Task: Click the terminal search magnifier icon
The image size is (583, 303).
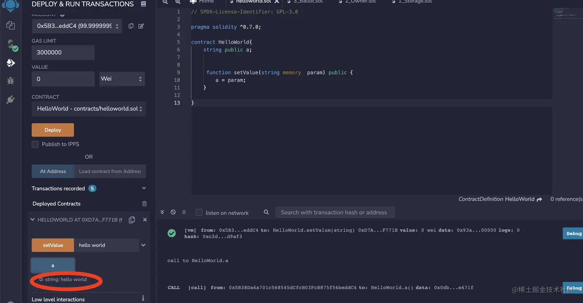Action: coord(266,212)
